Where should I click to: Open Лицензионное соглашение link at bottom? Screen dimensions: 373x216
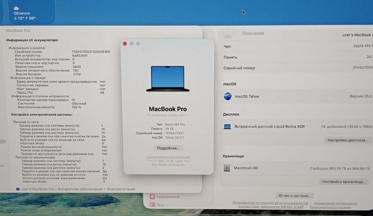click(x=330, y=207)
